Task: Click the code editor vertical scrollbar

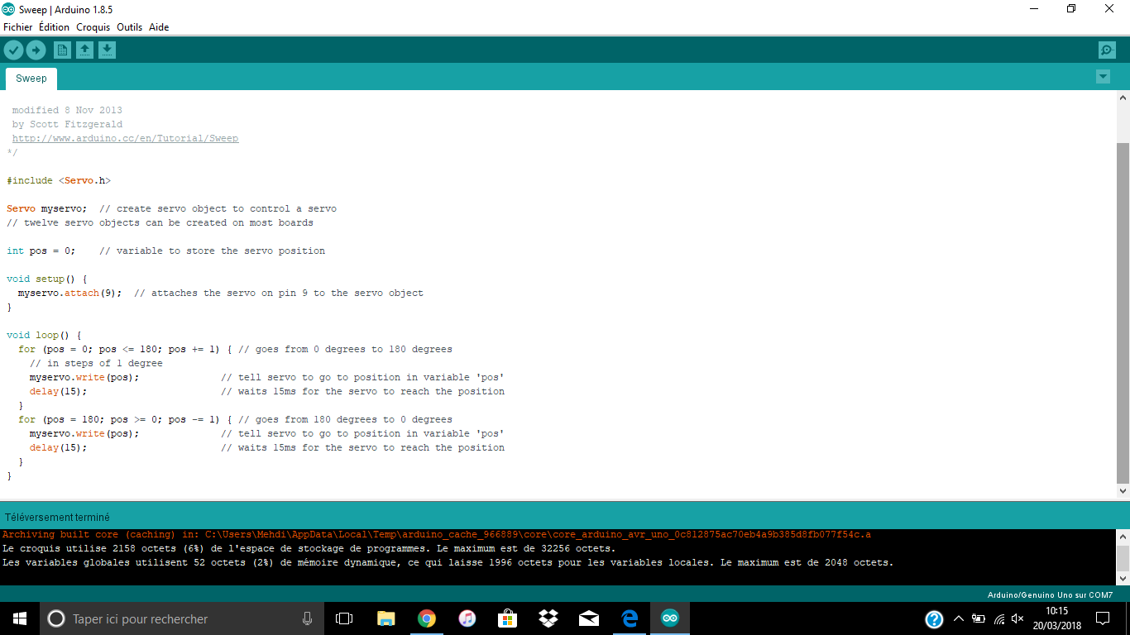Action: click(1123, 314)
